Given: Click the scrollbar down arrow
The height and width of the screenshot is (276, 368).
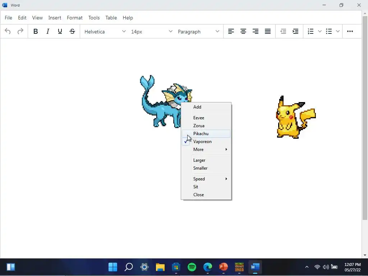Looking at the screenshot, I should (x=365, y=255).
